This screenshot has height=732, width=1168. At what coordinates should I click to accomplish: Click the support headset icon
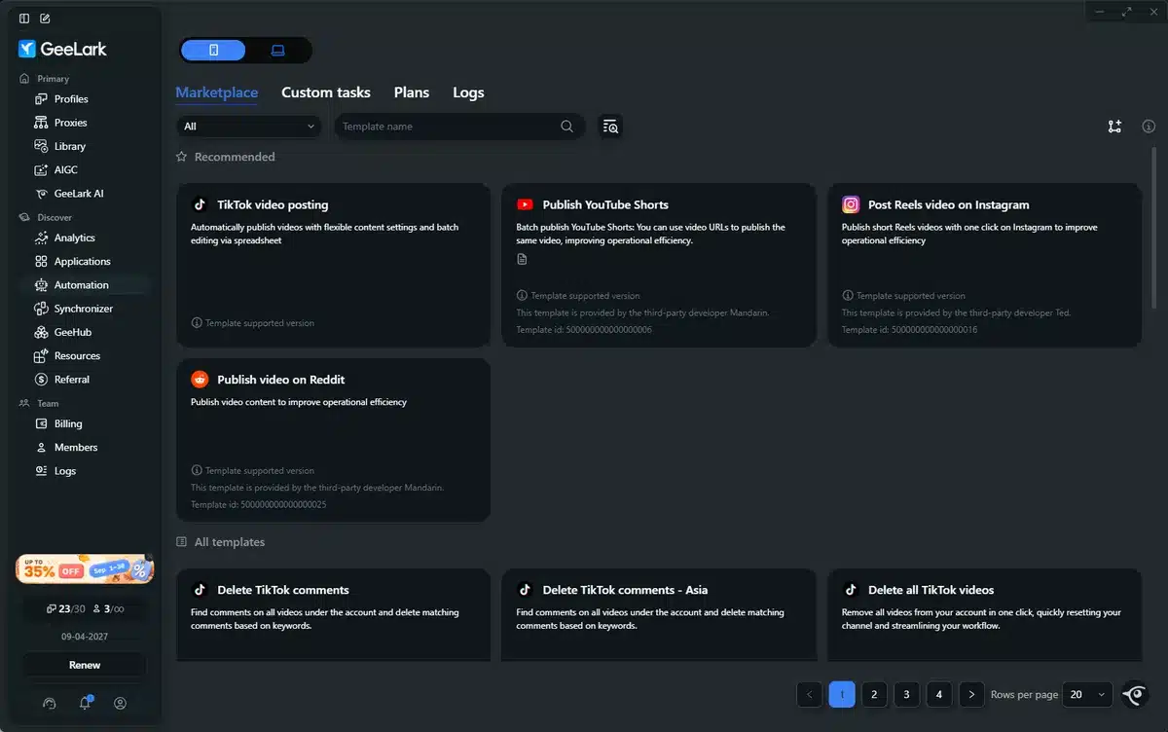(50, 703)
